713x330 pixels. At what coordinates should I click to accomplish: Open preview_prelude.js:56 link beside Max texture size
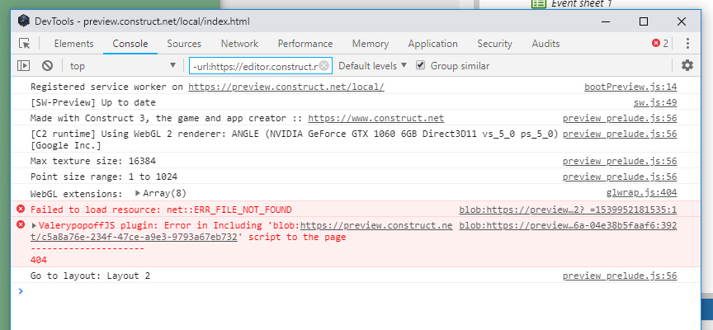click(620, 161)
